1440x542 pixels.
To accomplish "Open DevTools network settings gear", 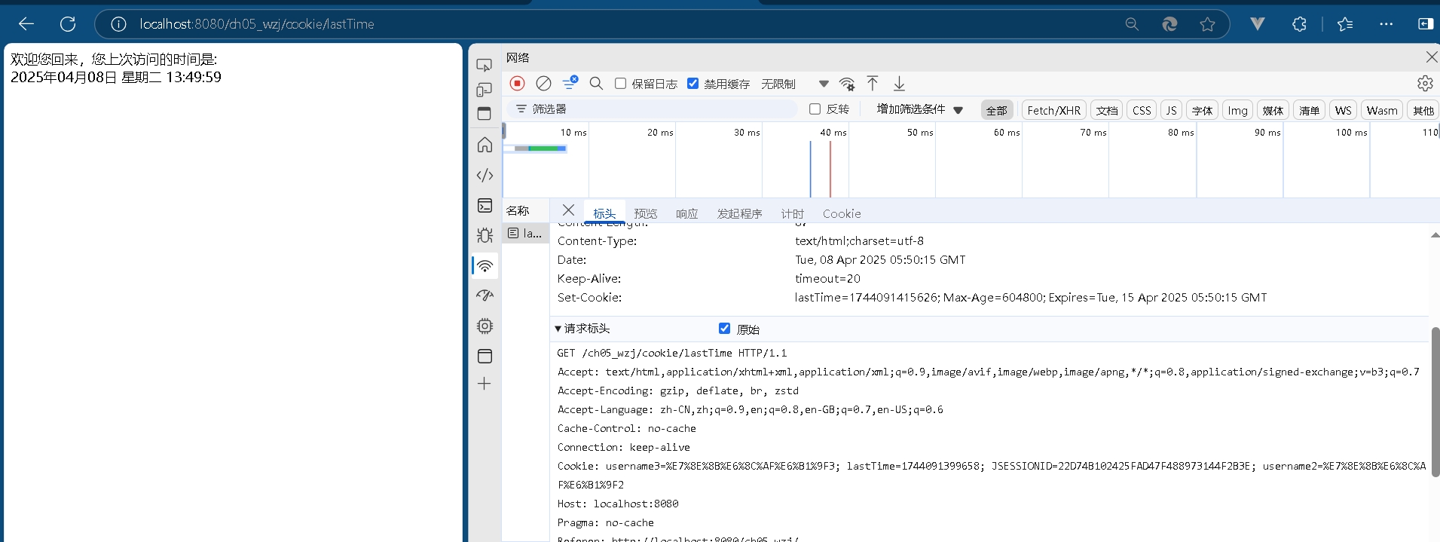I will coord(1424,84).
